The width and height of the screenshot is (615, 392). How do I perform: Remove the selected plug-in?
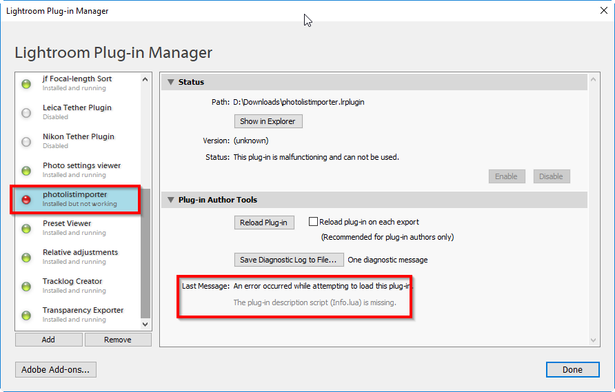coord(117,340)
